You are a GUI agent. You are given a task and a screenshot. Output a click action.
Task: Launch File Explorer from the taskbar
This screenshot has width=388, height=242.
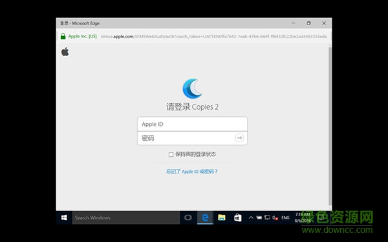click(x=221, y=217)
